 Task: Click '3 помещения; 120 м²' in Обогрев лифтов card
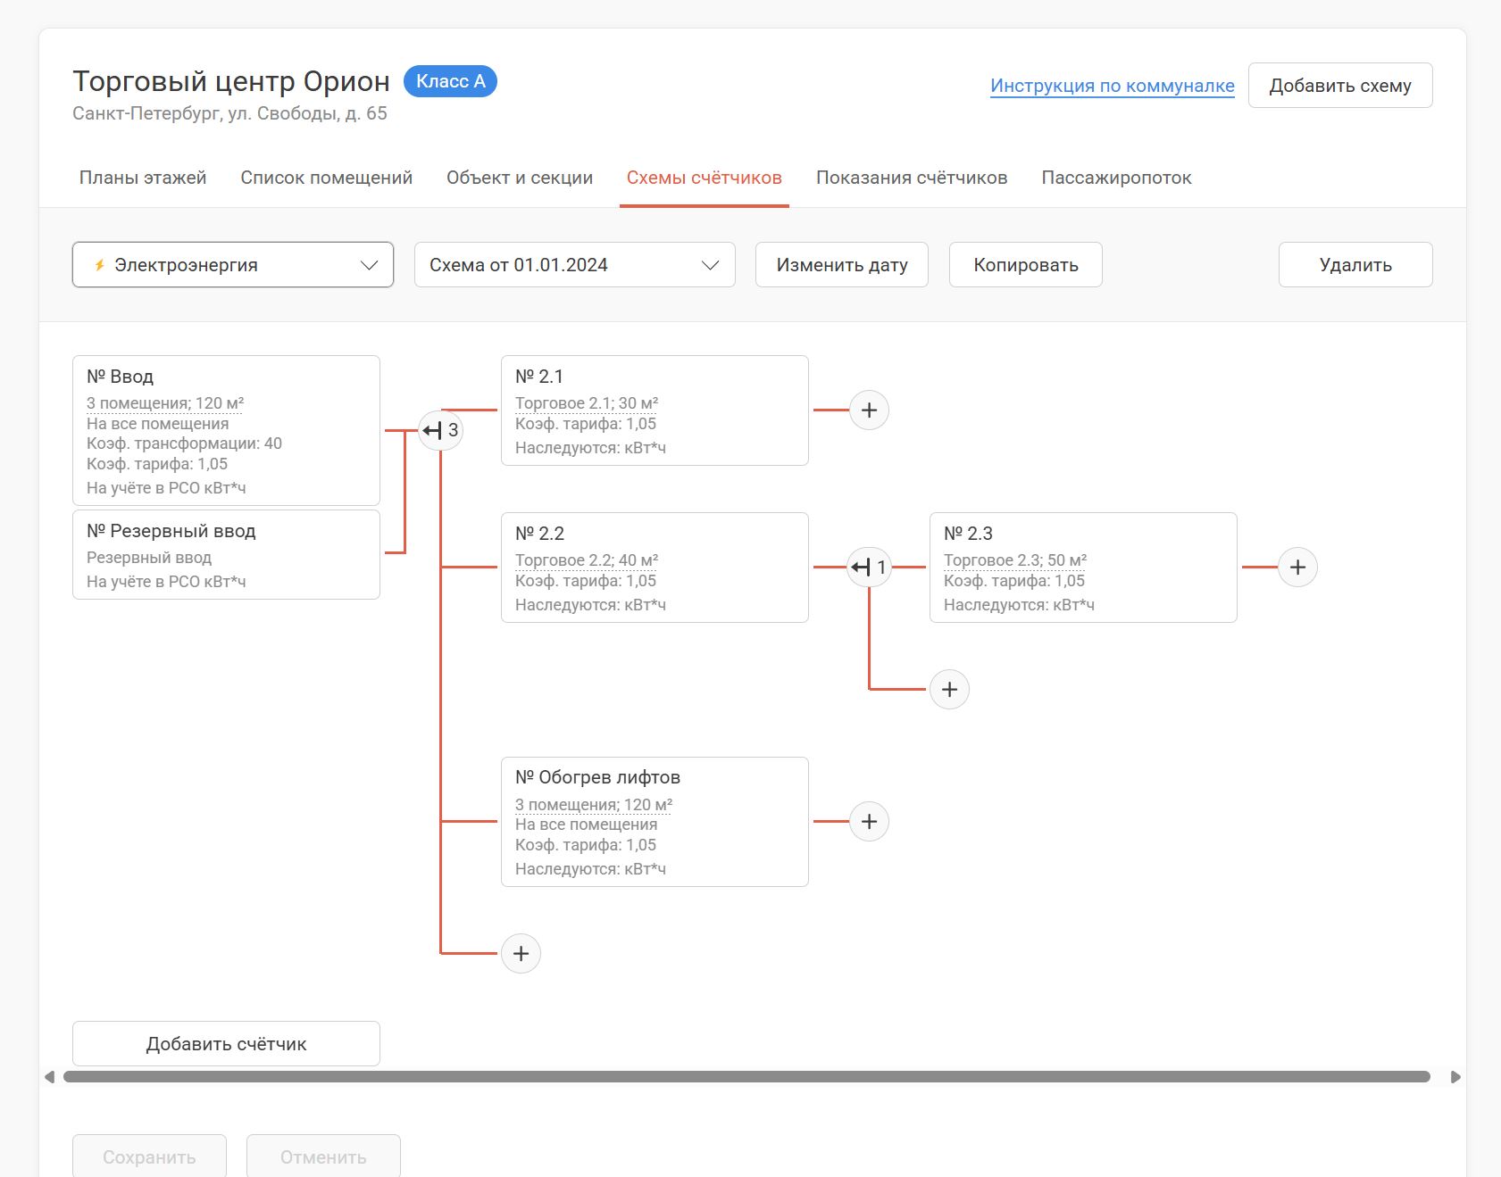click(594, 805)
